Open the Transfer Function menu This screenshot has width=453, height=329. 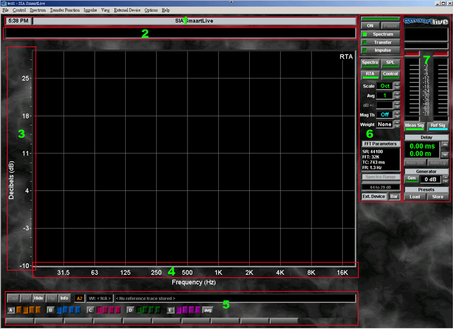coord(64,10)
